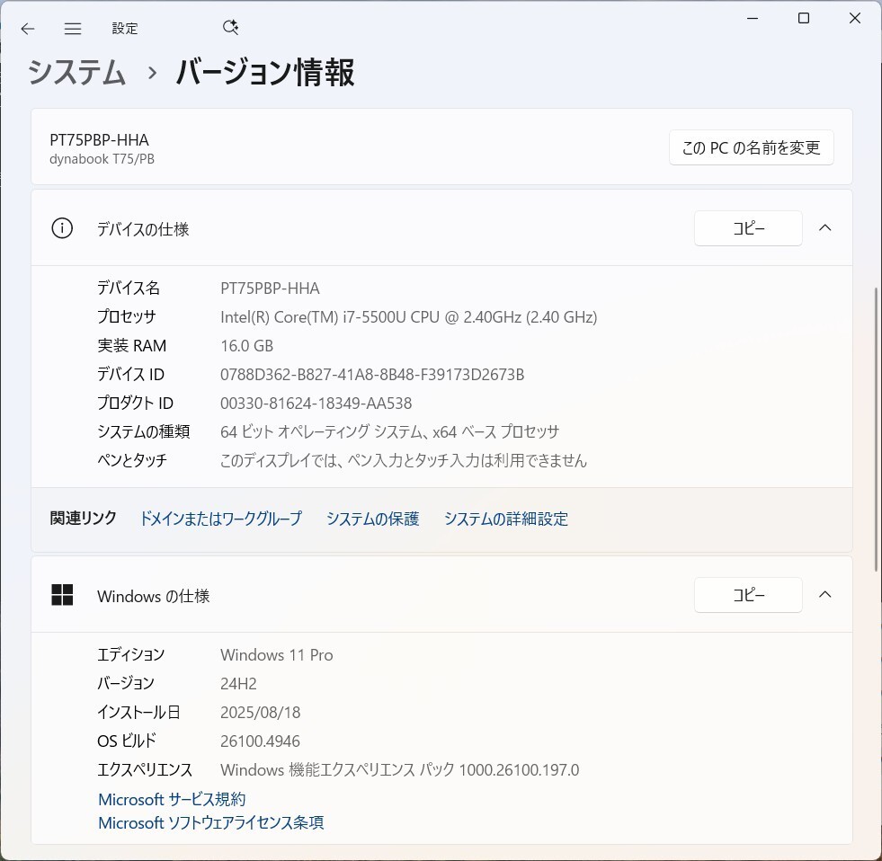
Task: Click the vertical scrollbar thumb
Action: point(875,430)
